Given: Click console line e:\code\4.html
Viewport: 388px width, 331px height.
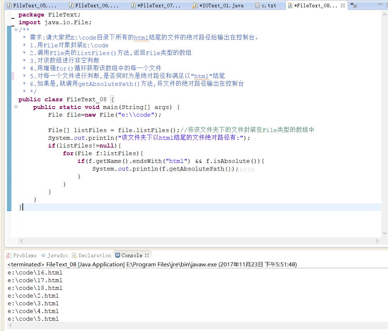Looking at the screenshot, I should [33, 311].
